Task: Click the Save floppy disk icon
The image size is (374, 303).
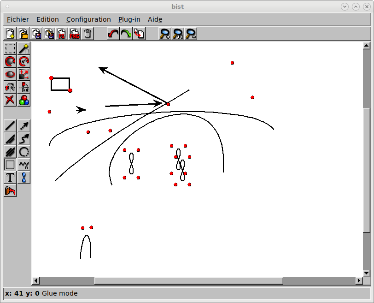Action: click(x=36, y=34)
